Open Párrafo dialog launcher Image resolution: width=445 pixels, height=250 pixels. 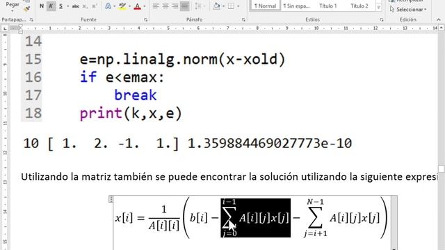243,20
